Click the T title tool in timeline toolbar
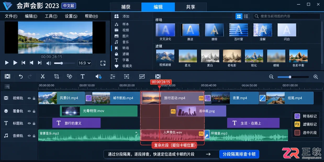Screen dimensions: 324x162 83,76
